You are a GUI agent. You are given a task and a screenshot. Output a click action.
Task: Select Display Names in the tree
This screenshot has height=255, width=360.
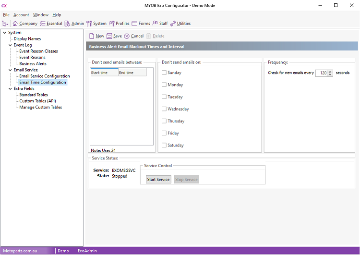tap(27, 39)
